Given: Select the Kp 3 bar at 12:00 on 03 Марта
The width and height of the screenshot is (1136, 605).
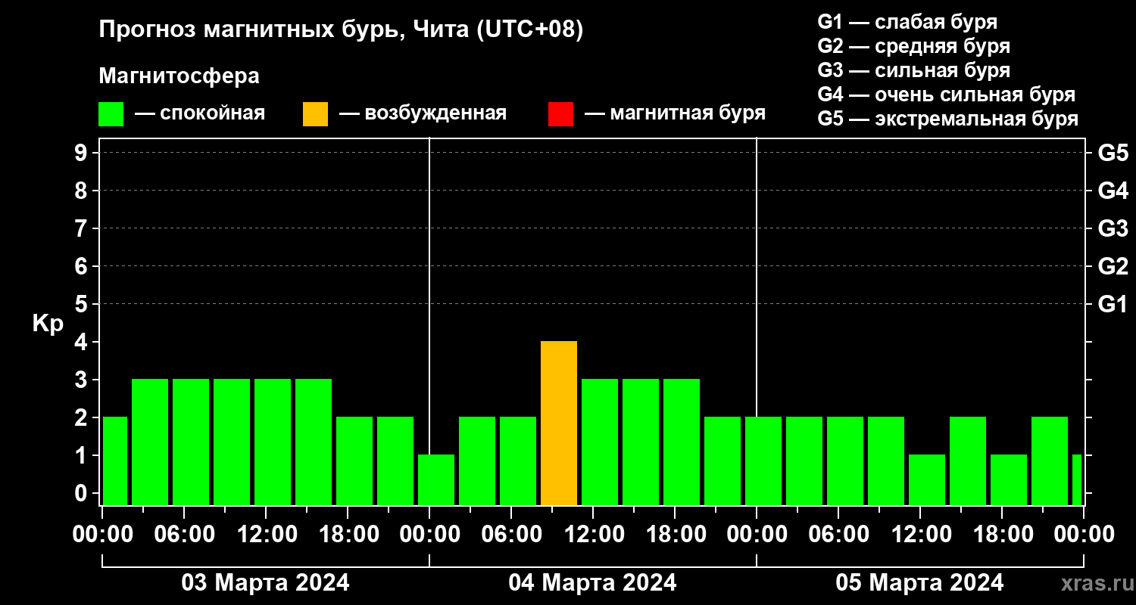Looking at the screenshot, I should 273,442.
